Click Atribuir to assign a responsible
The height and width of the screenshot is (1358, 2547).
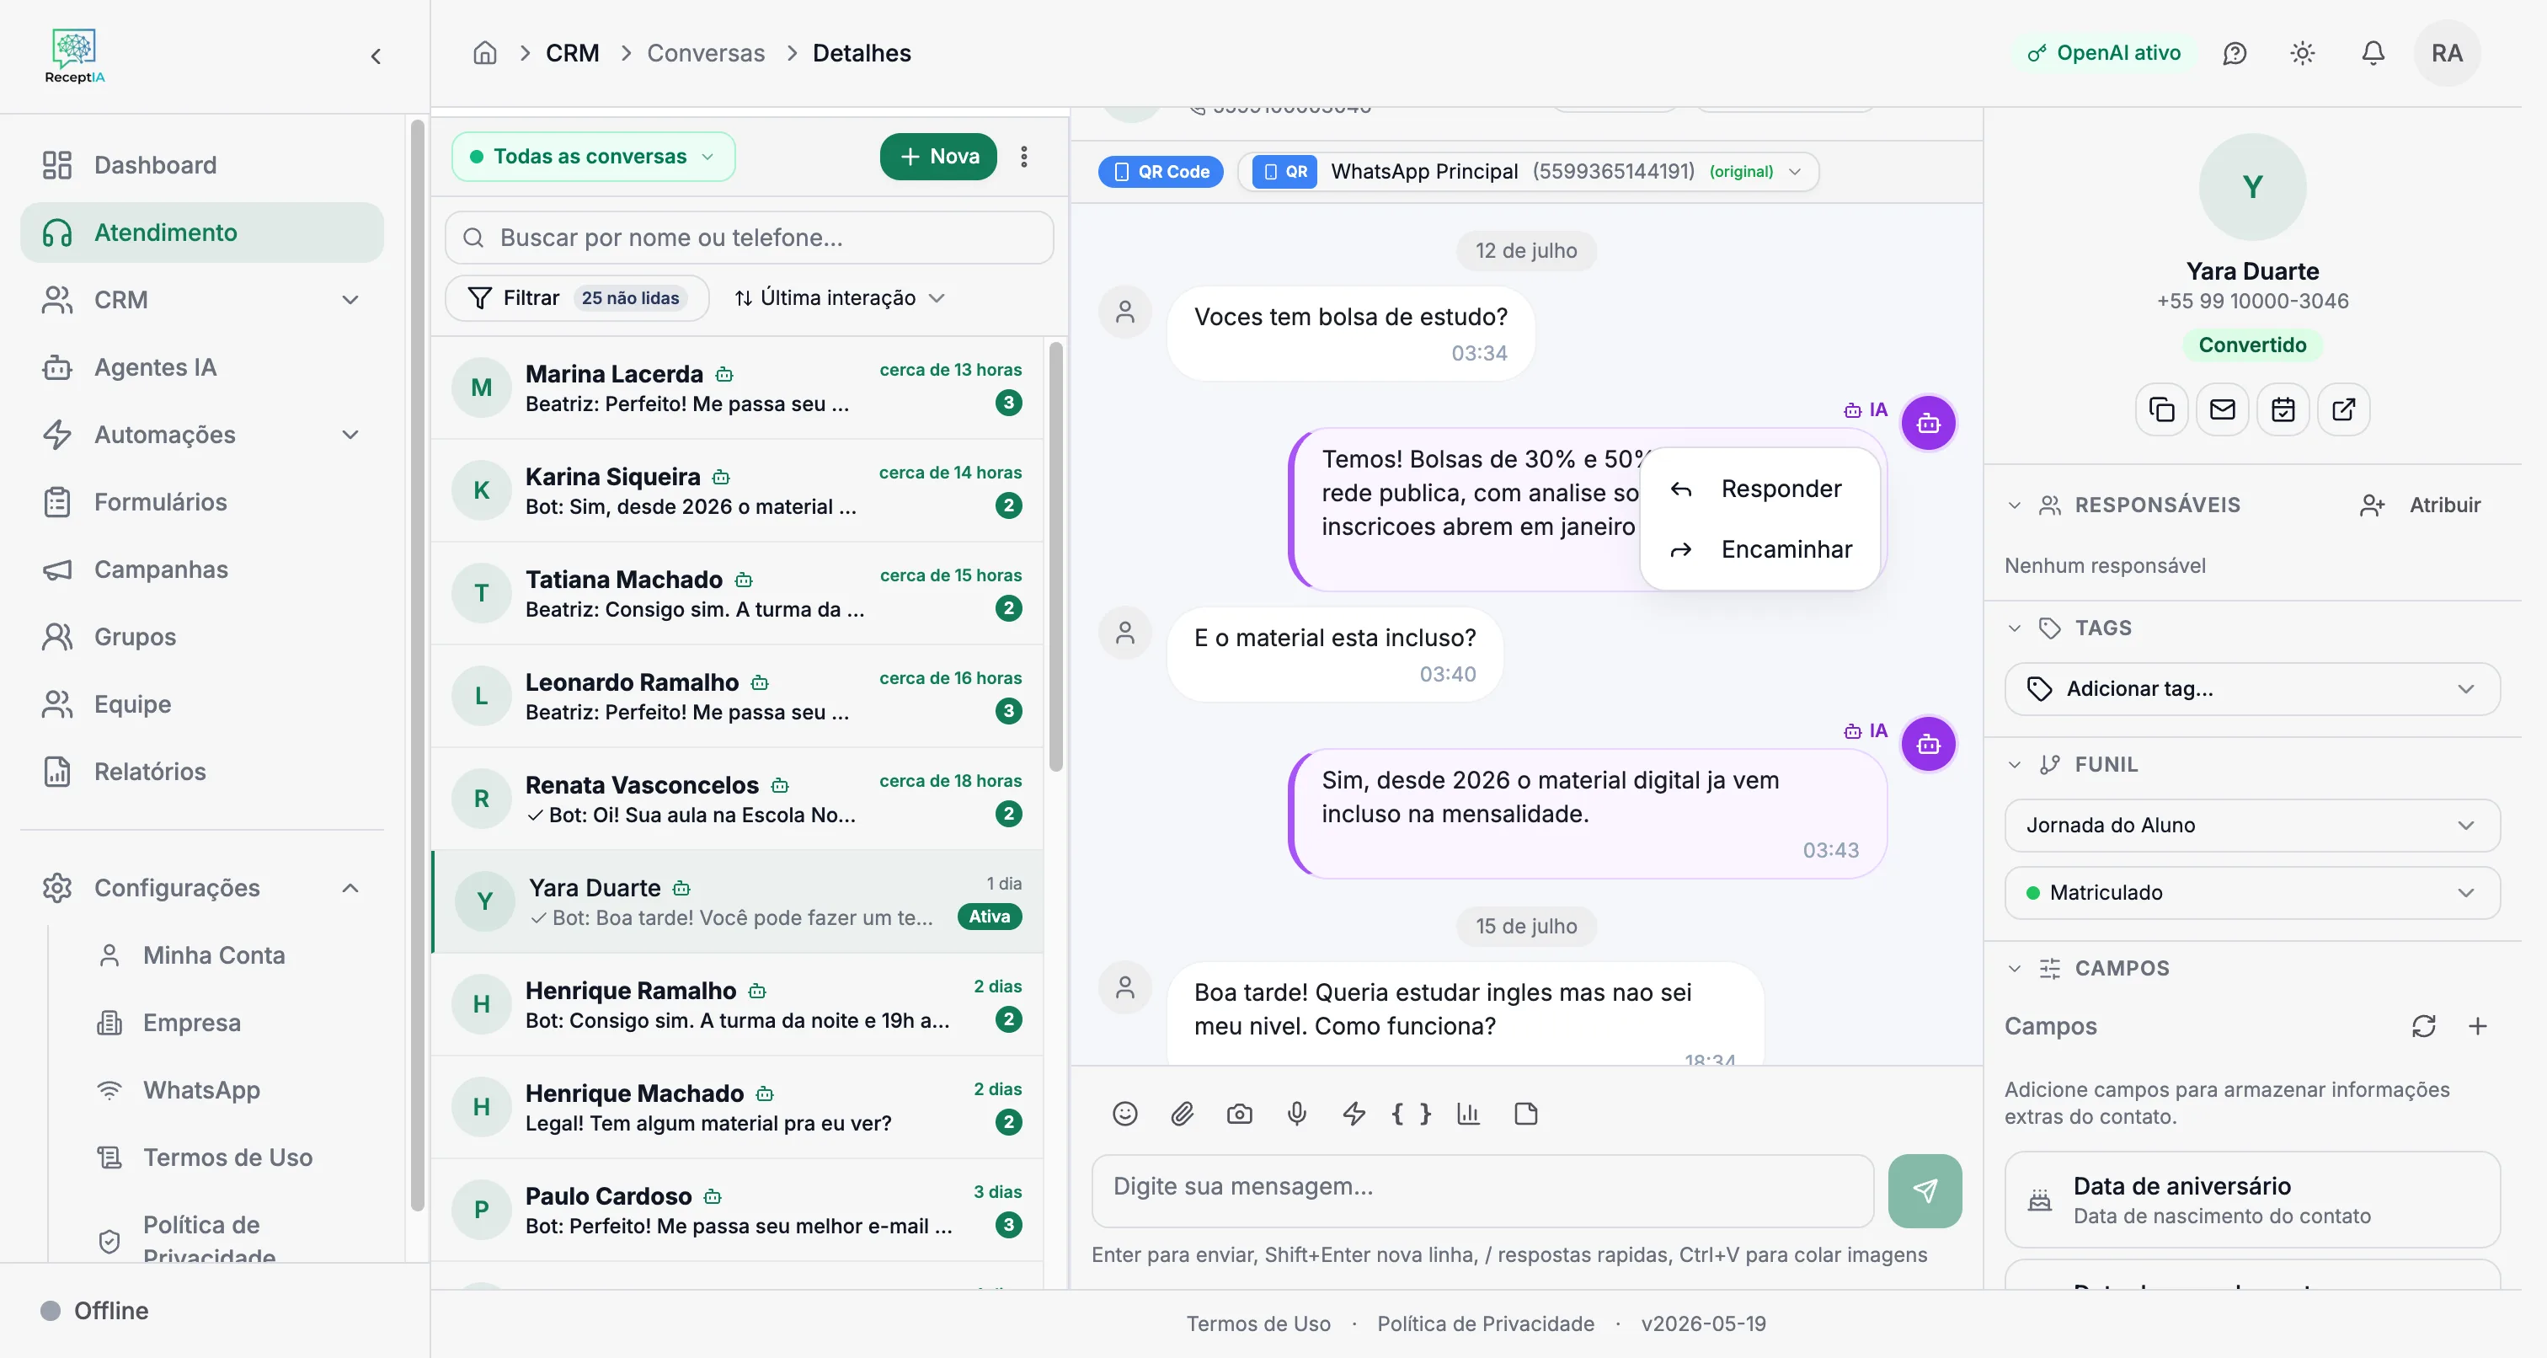pos(2420,505)
